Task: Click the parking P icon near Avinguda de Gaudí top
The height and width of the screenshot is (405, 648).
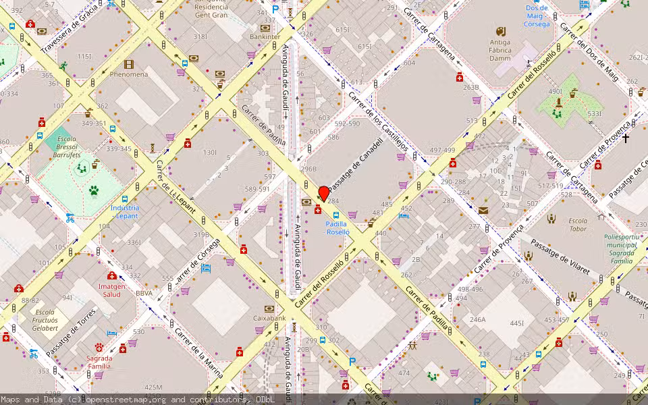Action: pyautogui.click(x=275, y=9)
